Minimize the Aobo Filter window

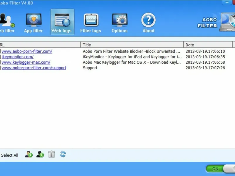227,2
